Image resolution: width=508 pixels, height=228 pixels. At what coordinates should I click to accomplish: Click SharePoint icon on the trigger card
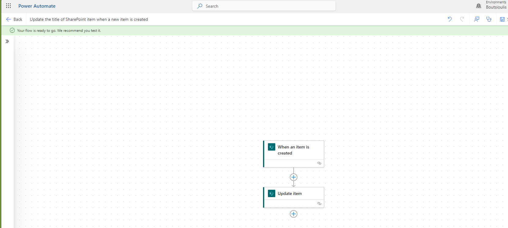pos(272,147)
